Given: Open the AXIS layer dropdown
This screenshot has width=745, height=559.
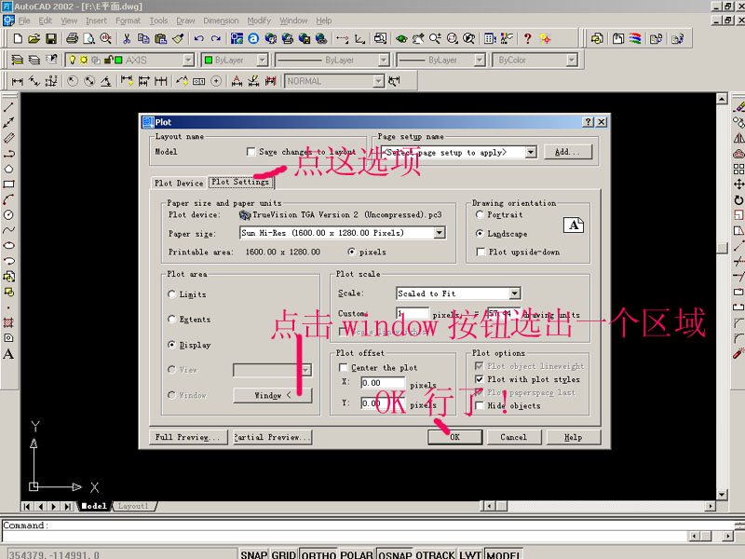Looking at the screenshot, I should (x=189, y=60).
